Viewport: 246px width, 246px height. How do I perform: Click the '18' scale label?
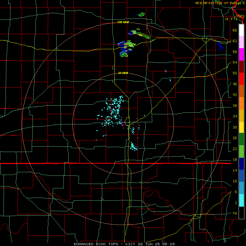pyautogui.click(x=235, y=160)
